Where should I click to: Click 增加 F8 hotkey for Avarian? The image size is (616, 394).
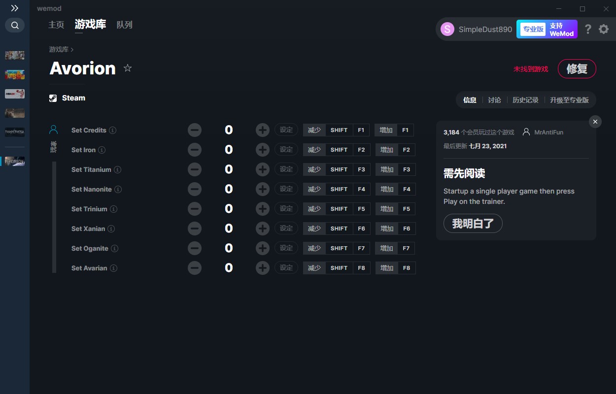(x=395, y=268)
